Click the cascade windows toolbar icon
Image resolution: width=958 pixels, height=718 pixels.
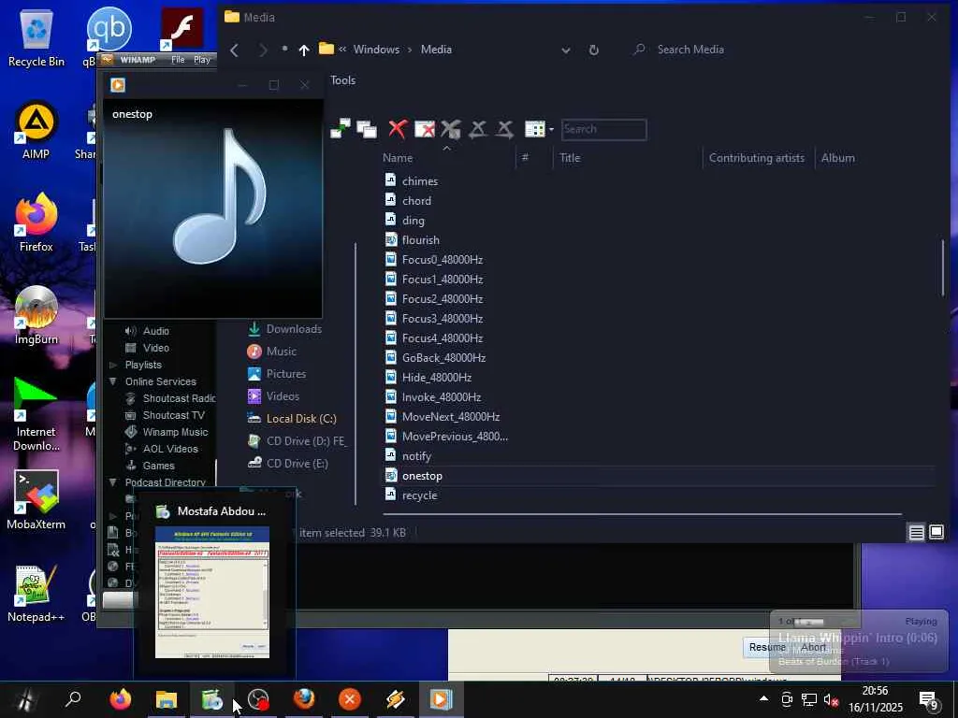tap(367, 129)
